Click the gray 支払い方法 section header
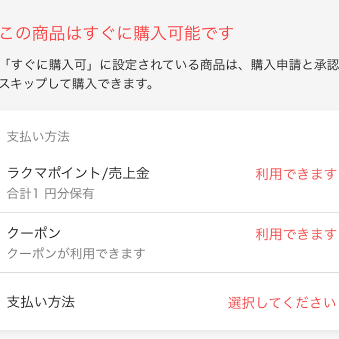339x339 pixels. (x=38, y=137)
